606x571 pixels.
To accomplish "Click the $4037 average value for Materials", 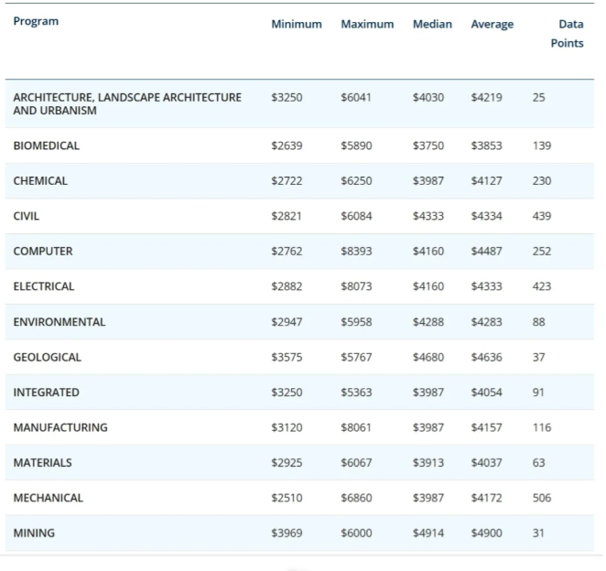I will click(x=486, y=463).
